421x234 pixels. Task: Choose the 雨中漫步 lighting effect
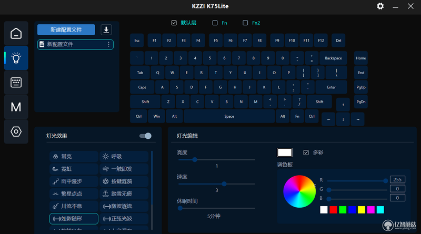tap(74, 181)
